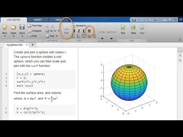This screenshot has height=137, width=183.
Task: Click the green Run play icon
Action: coord(123,27)
